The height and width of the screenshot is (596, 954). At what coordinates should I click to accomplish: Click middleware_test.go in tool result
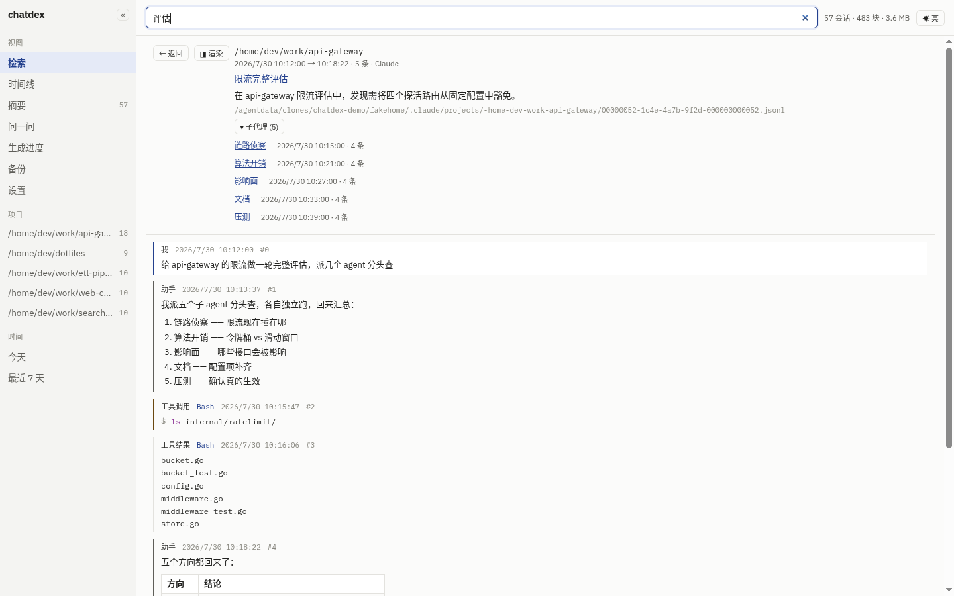click(204, 511)
